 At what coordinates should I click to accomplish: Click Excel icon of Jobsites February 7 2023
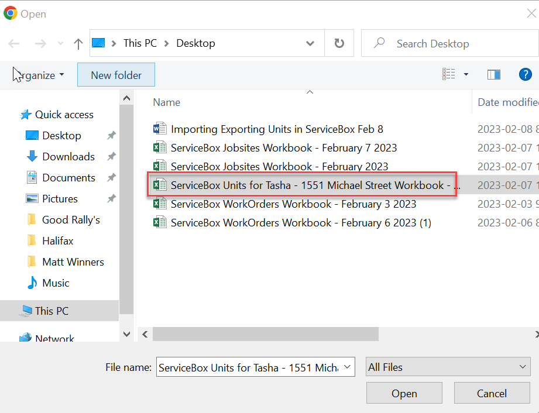click(160, 147)
